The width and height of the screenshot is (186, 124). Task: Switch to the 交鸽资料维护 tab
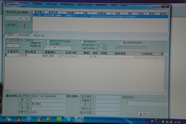coord(24,35)
